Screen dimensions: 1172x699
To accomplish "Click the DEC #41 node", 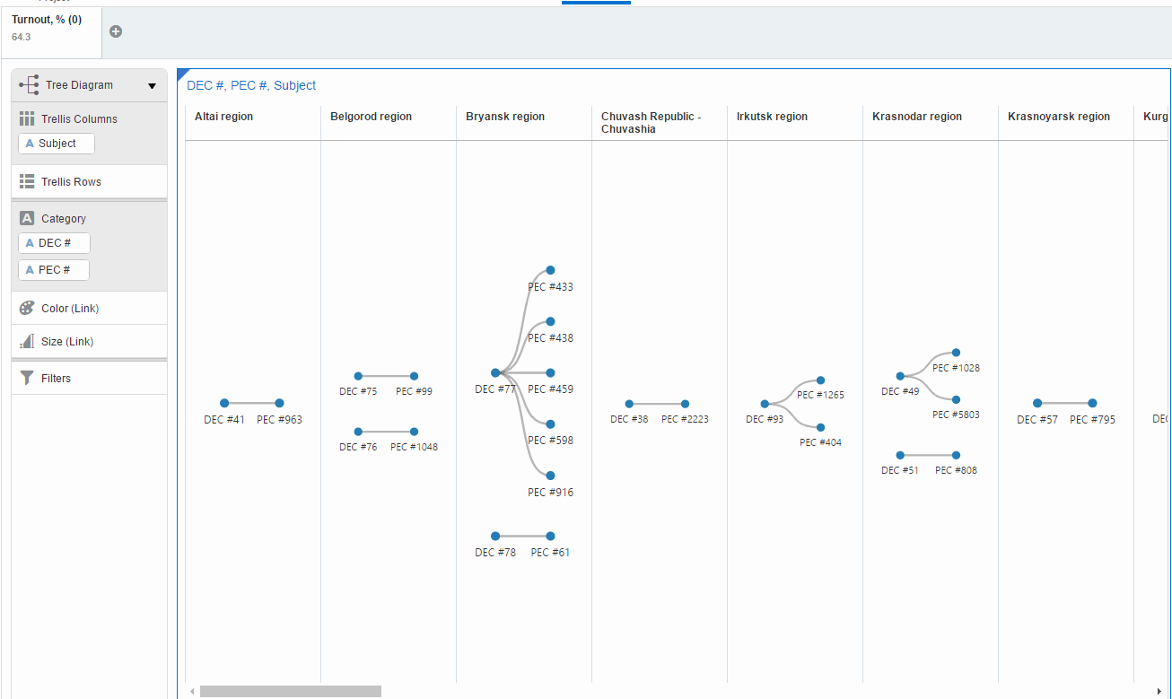I will tap(224, 403).
